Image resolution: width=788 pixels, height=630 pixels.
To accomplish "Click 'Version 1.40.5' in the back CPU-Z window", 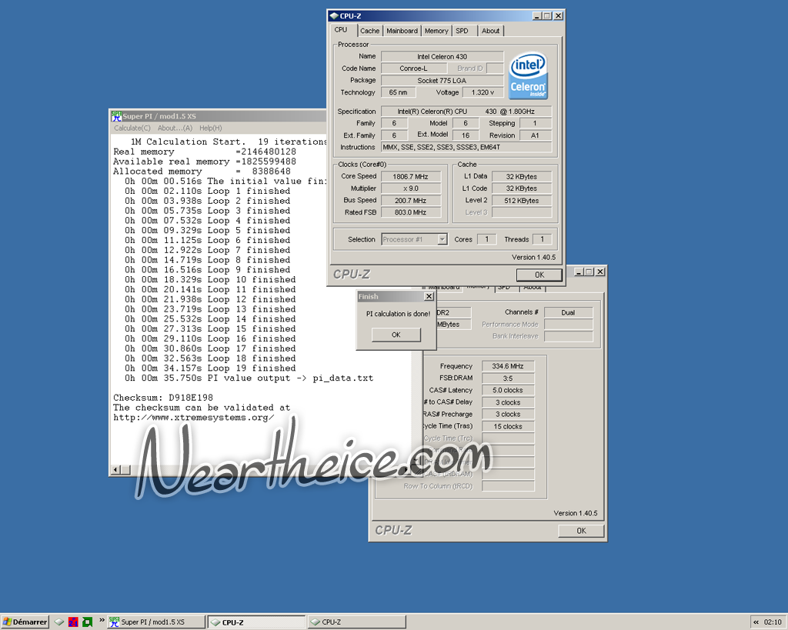I will [x=576, y=513].
